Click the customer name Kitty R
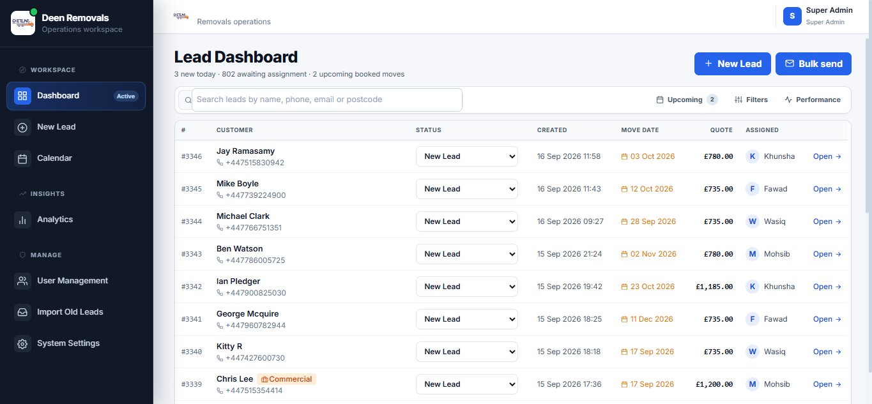This screenshot has height=404, width=872. pyautogui.click(x=229, y=347)
